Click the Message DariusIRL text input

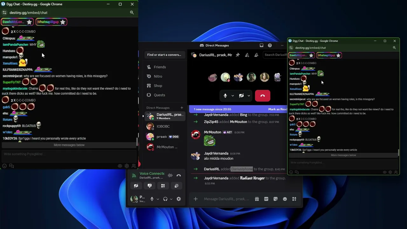tap(226, 199)
